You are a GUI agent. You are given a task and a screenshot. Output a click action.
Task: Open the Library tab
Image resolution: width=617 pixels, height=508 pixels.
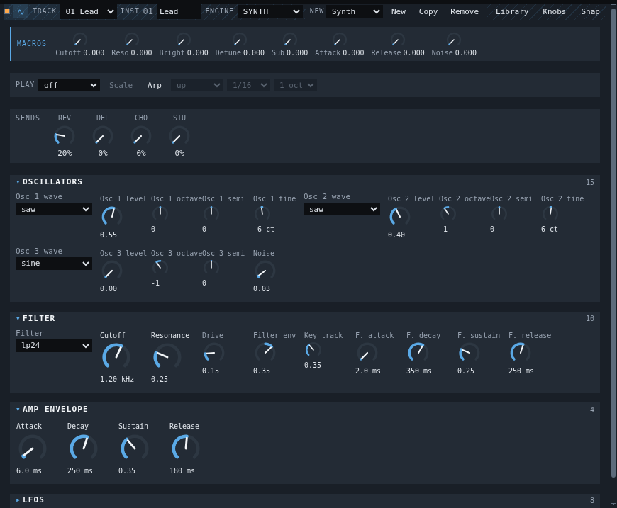coord(511,12)
